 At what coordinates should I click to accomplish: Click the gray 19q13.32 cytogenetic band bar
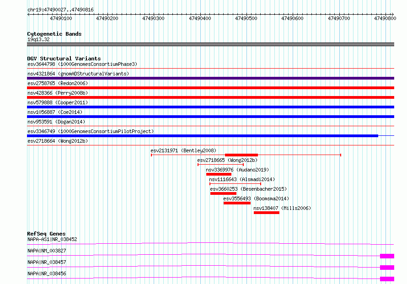[x=210, y=44]
